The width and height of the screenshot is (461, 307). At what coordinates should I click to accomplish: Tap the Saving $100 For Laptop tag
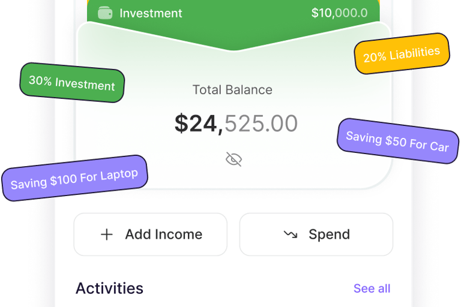tap(74, 178)
